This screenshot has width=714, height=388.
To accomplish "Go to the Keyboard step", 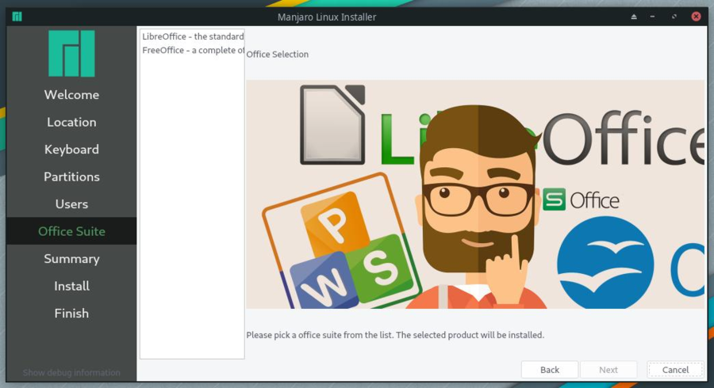I will point(71,149).
